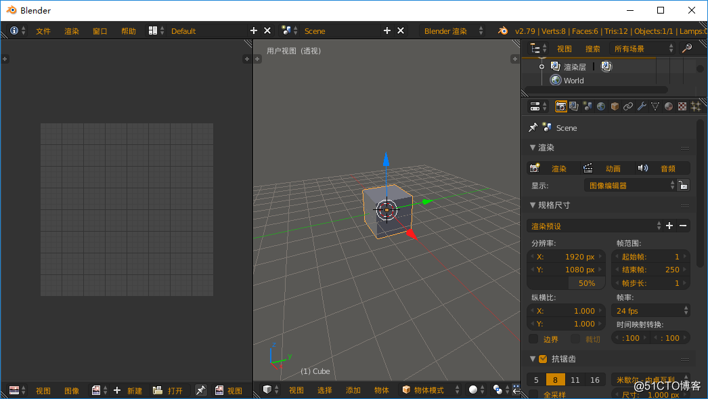Add a new screen layout with plus
This screenshot has height=399, width=708.
click(x=254, y=30)
